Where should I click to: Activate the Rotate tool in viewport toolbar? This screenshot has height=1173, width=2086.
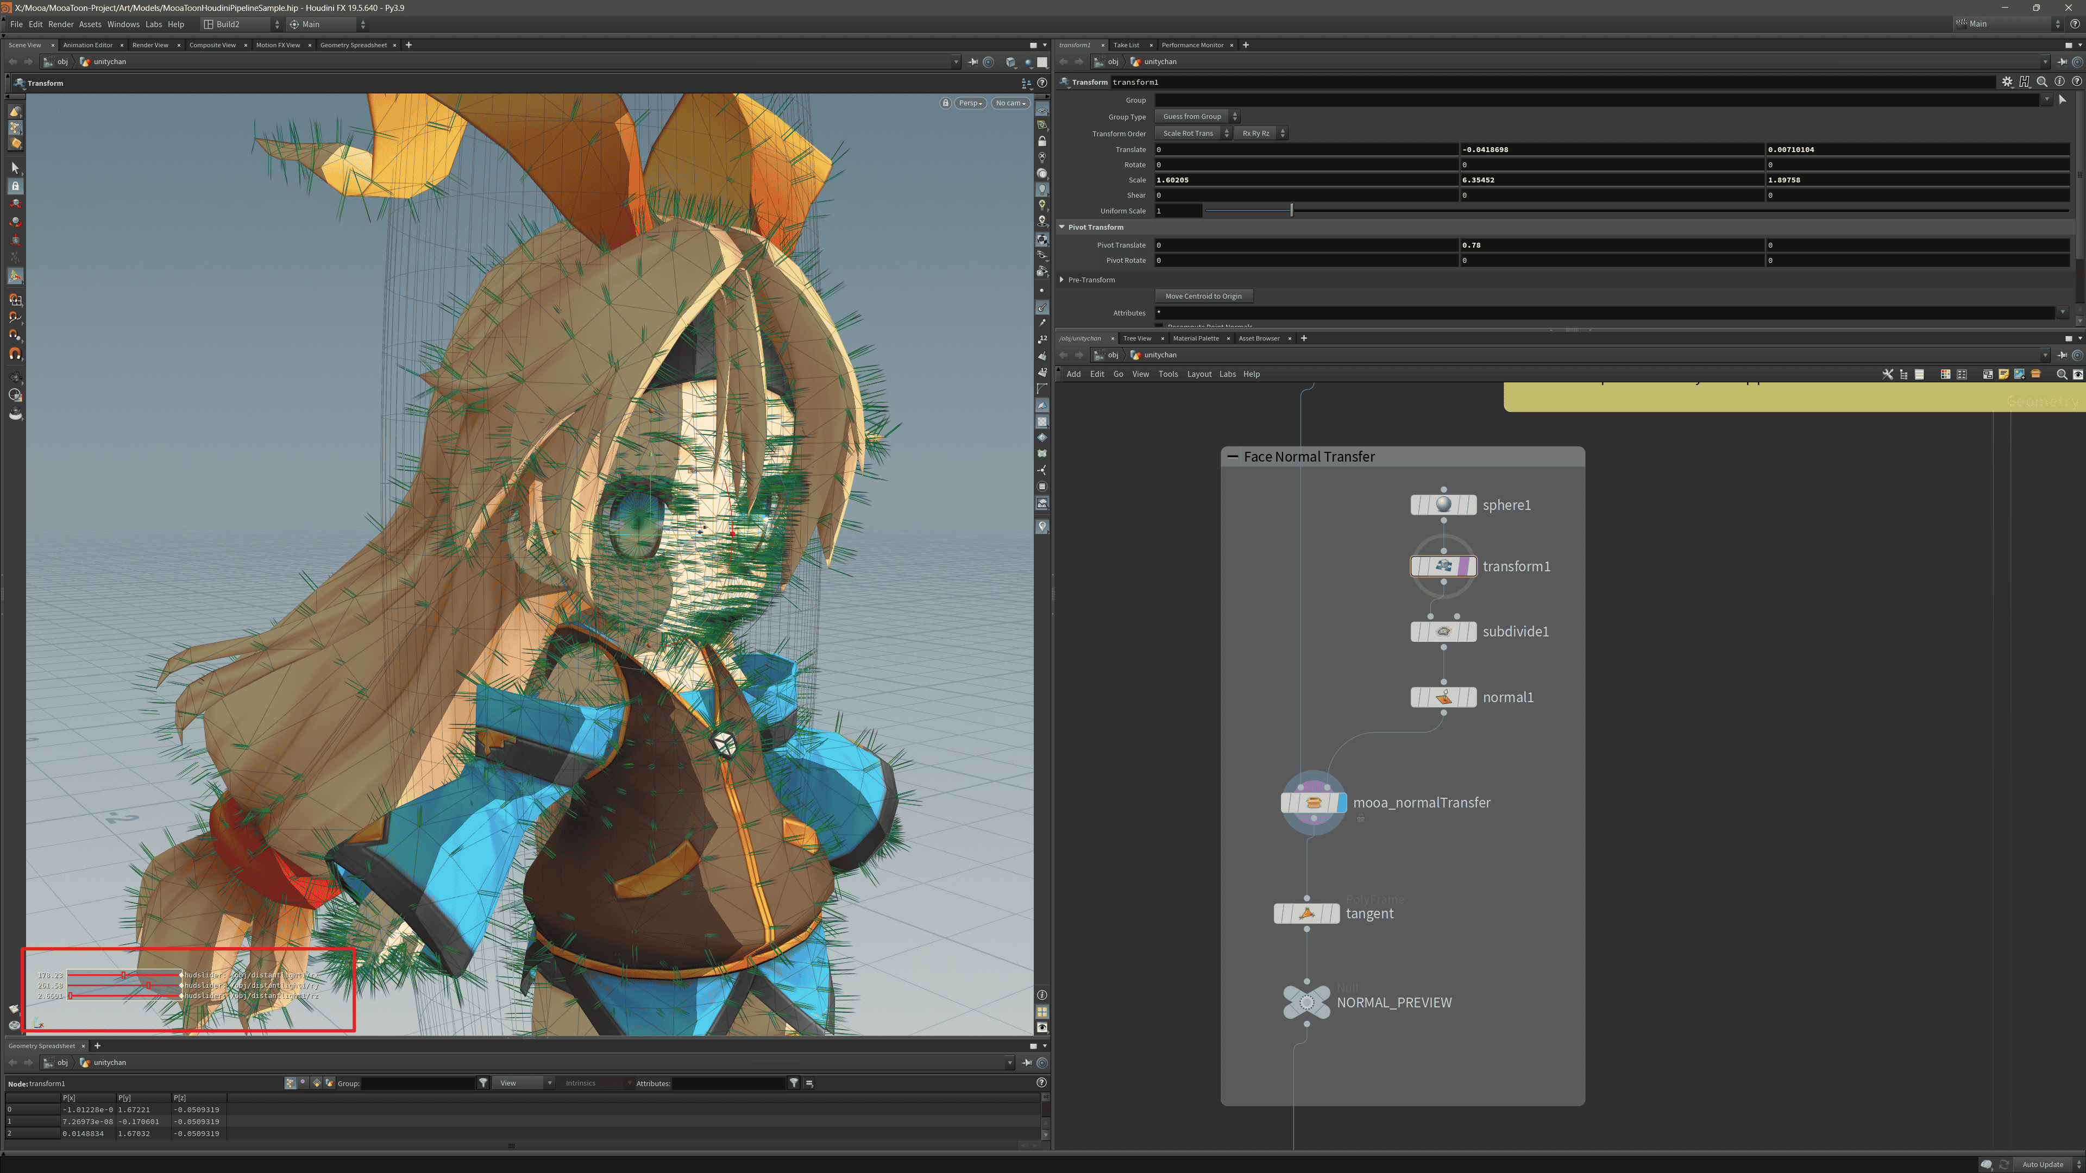(x=15, y=222)
